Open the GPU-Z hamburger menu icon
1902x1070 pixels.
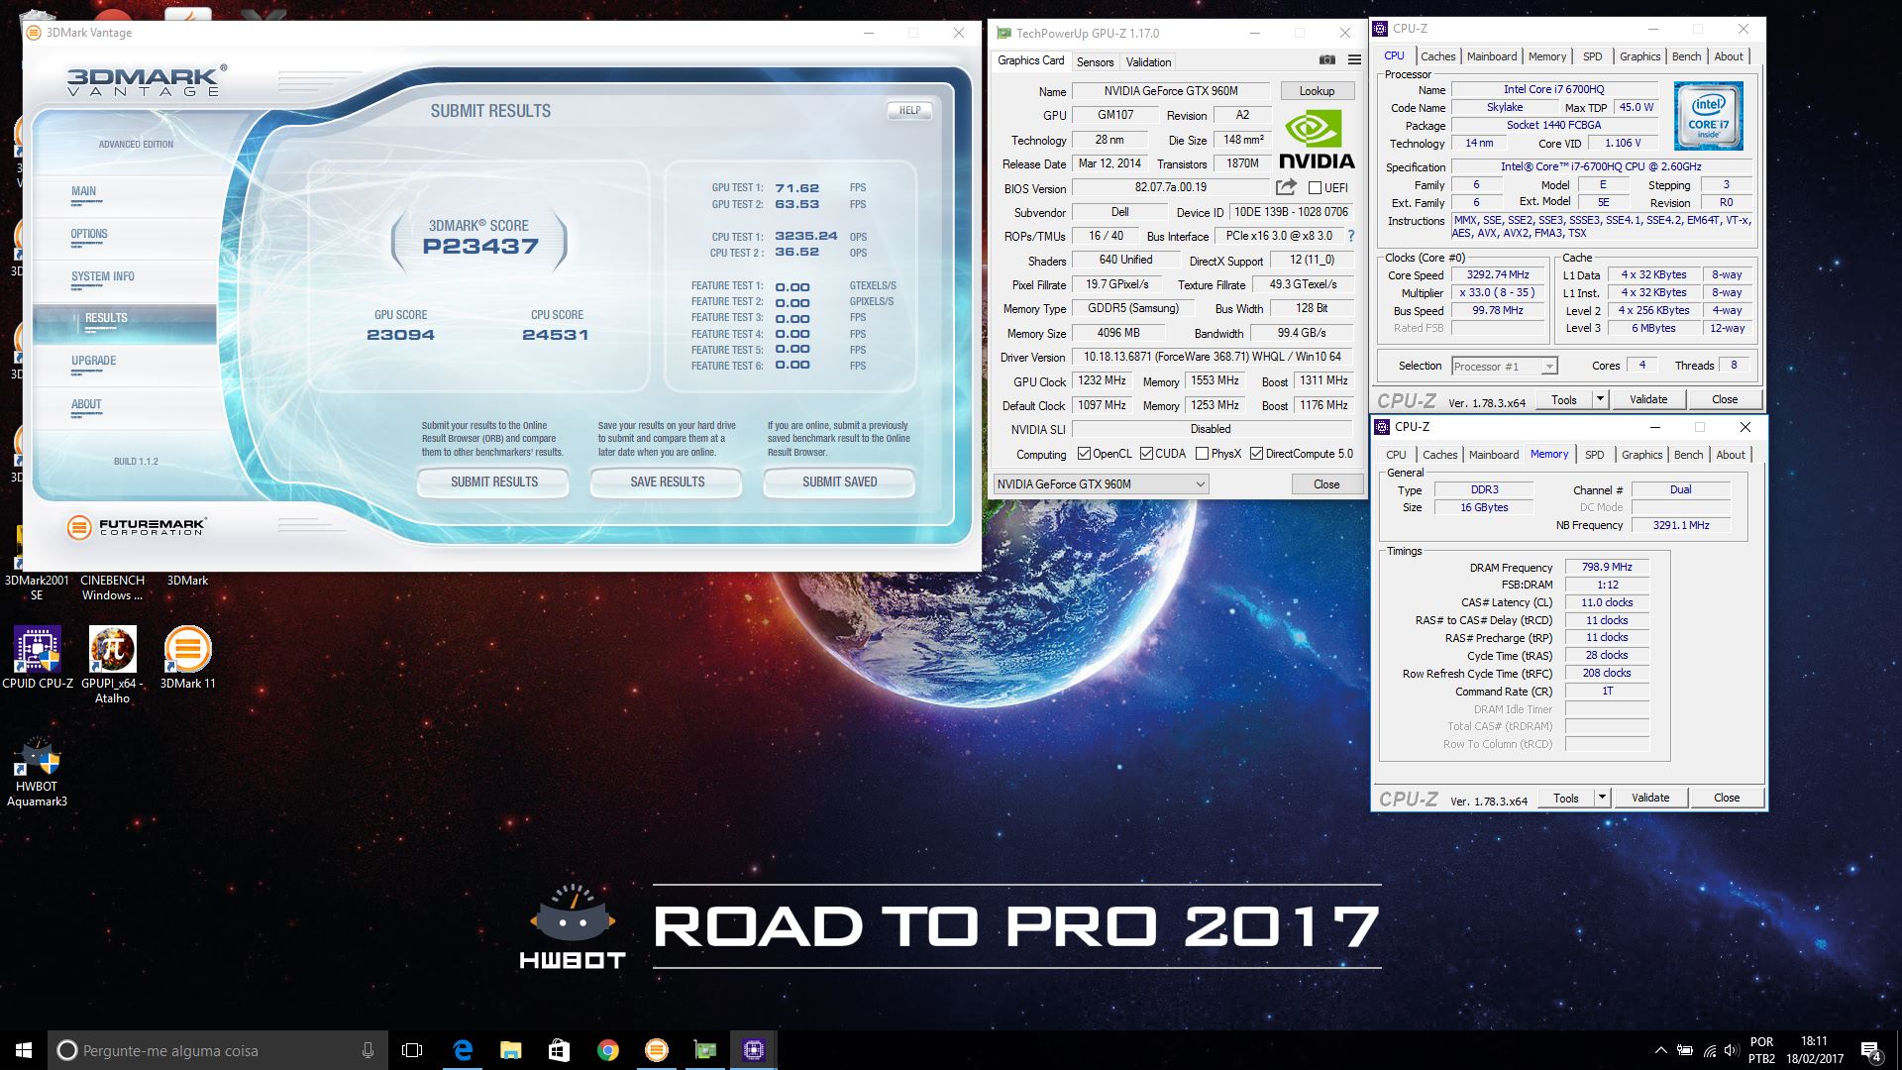point(1354,60)
